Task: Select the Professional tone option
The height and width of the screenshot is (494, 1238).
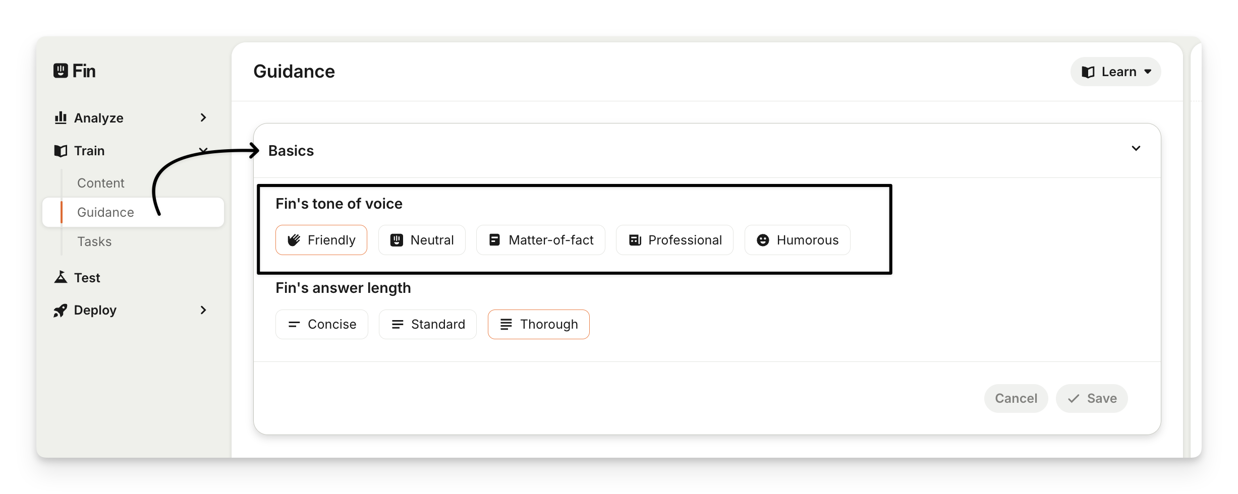Action: [x=674, y=240]
